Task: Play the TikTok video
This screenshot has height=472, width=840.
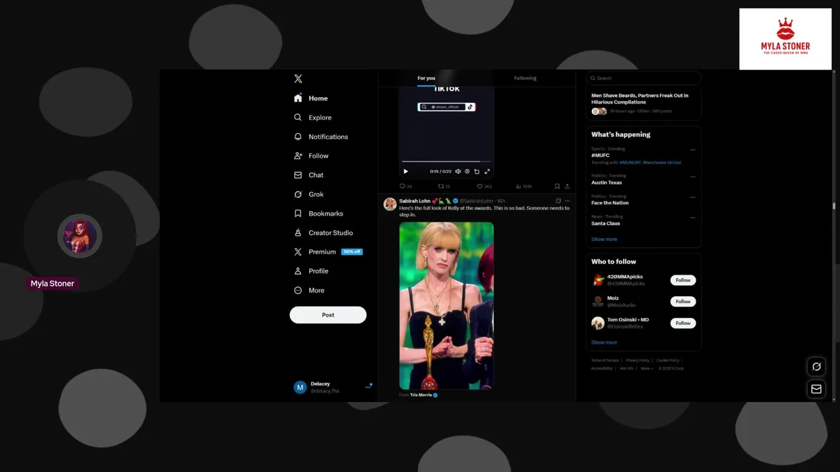Action: click(x=406, y=171)
